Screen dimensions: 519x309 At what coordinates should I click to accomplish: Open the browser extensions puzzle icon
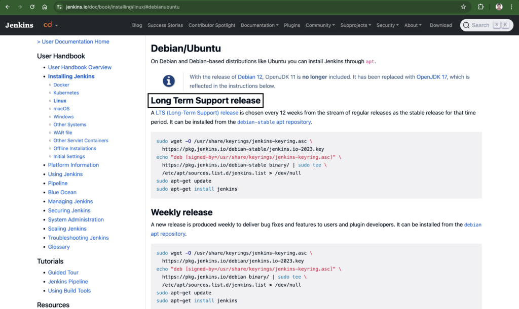point(480,7)
